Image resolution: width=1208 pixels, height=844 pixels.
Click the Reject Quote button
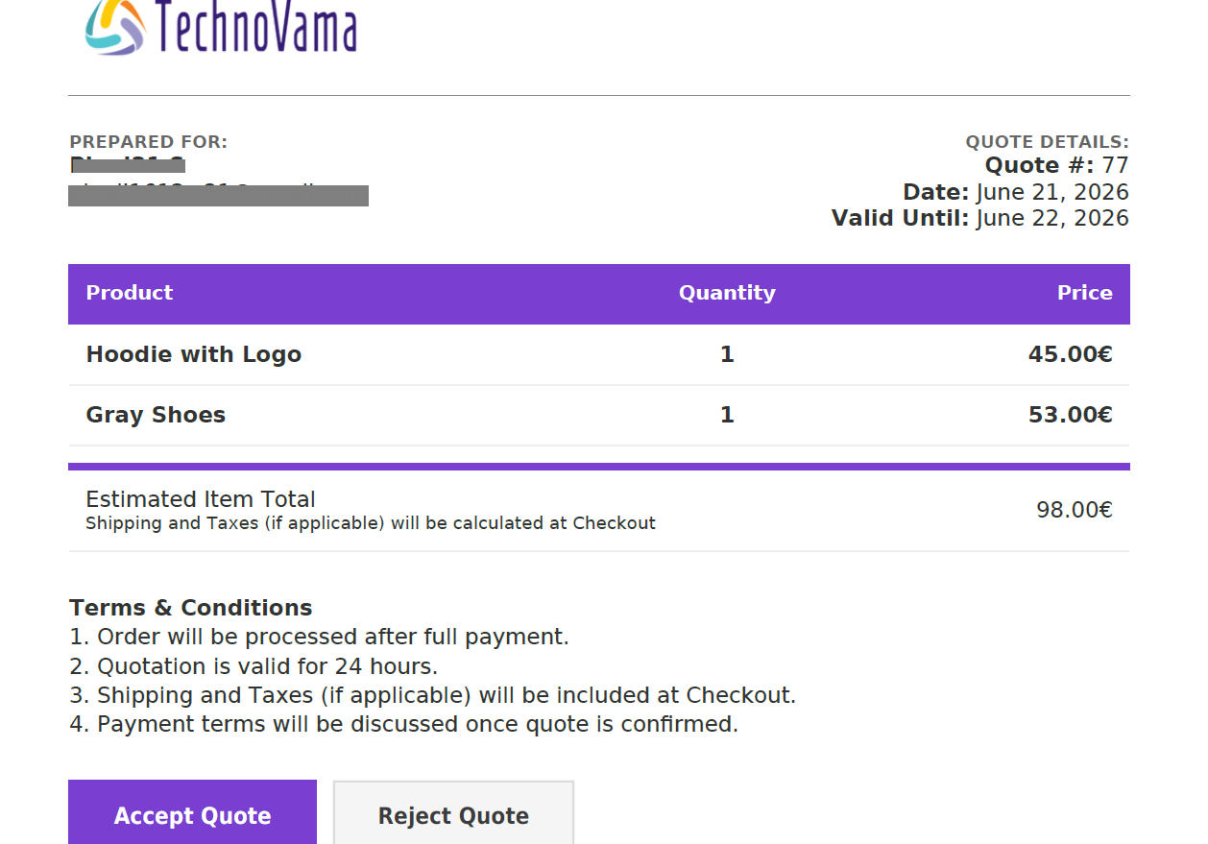(x=453, y=813)
